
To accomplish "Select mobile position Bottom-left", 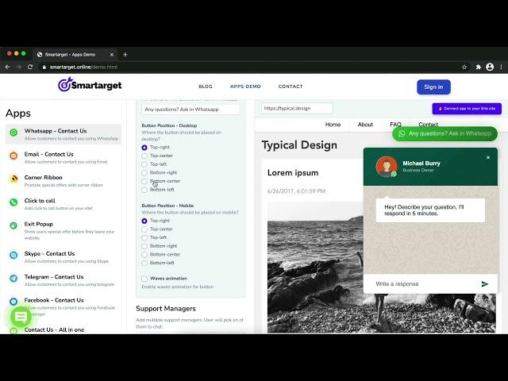I will (144, 263).
